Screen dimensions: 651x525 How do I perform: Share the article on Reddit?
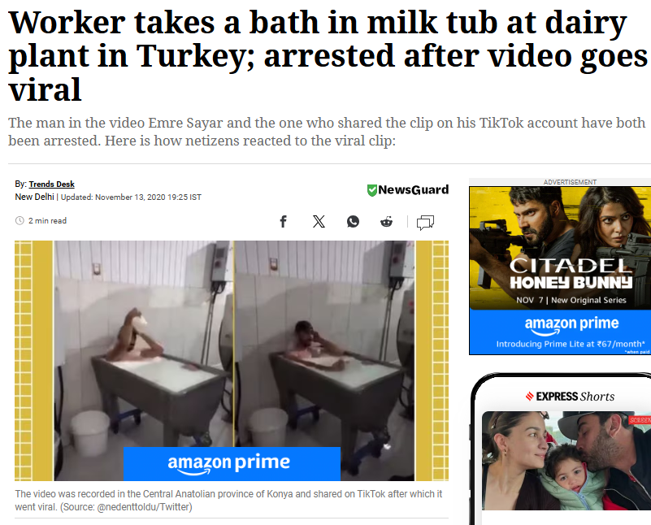coord(387,221)
